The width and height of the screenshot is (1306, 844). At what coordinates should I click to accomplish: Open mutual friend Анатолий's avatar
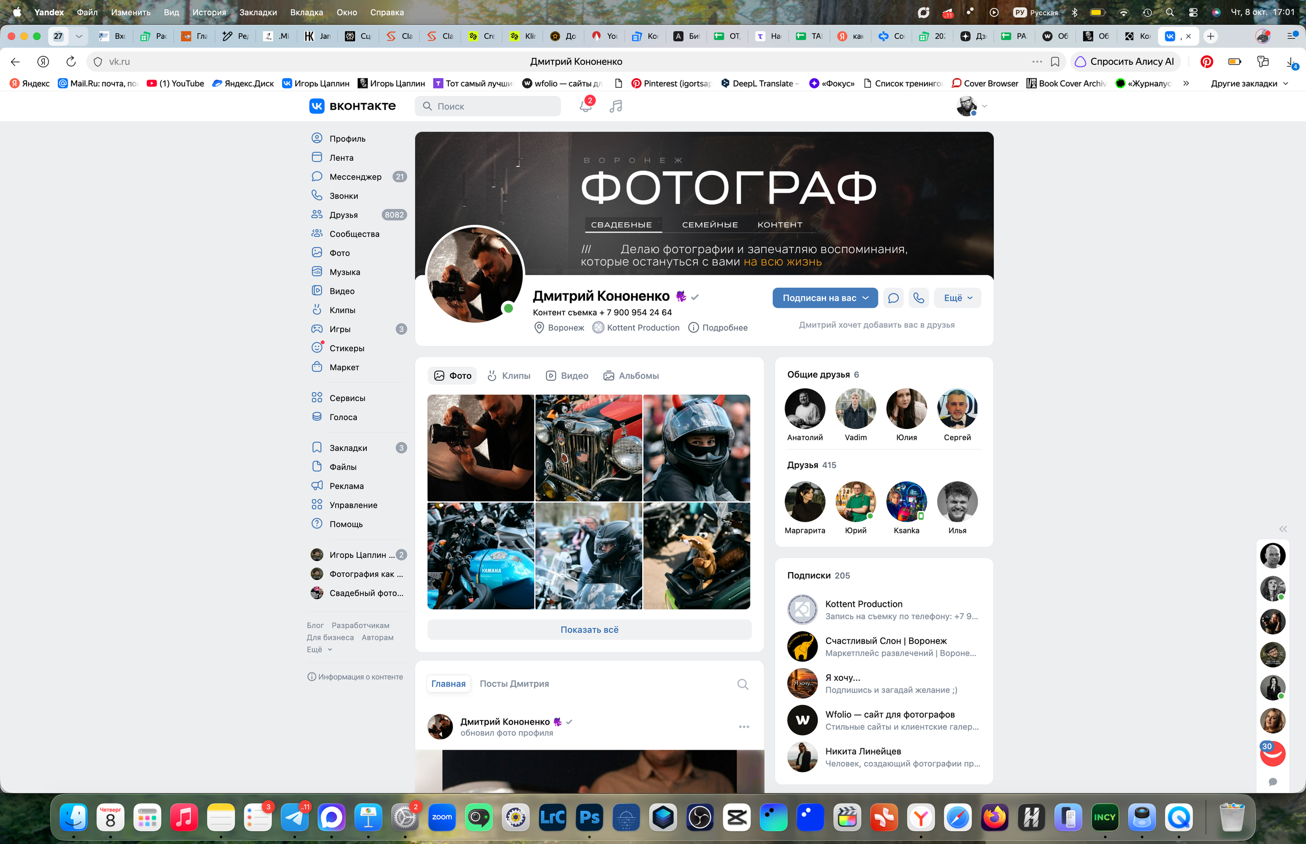pyautogui.click(x=805, y=409)
